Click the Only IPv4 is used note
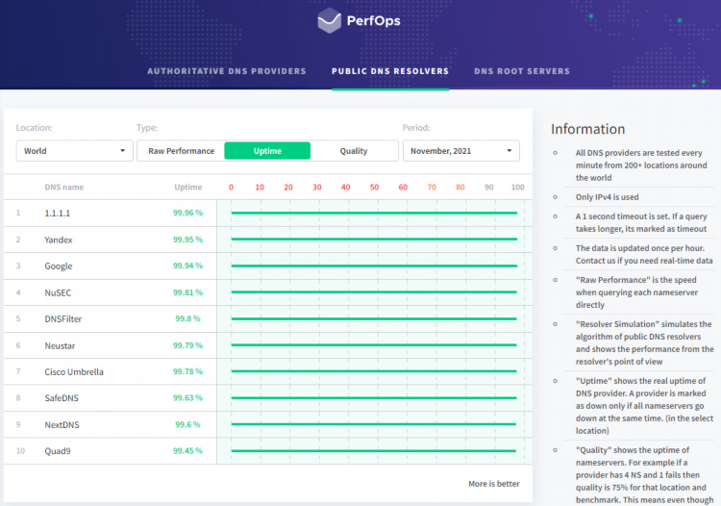721x506 pixels. (607, 197)
